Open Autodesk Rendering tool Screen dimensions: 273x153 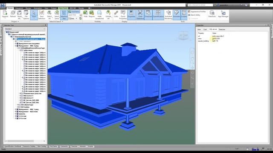click(168, 14)
